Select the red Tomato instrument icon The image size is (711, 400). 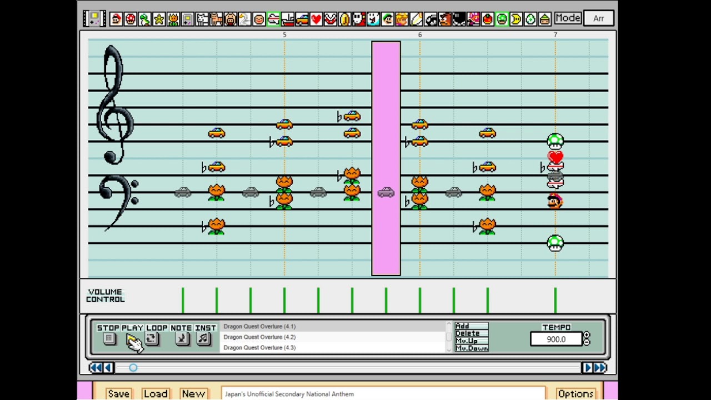coord(488,19)
